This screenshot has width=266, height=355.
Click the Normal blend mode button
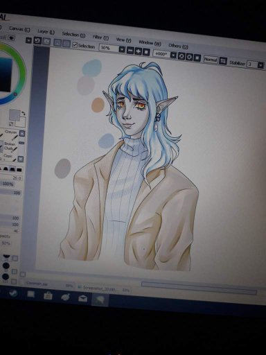tap(211, 60)
